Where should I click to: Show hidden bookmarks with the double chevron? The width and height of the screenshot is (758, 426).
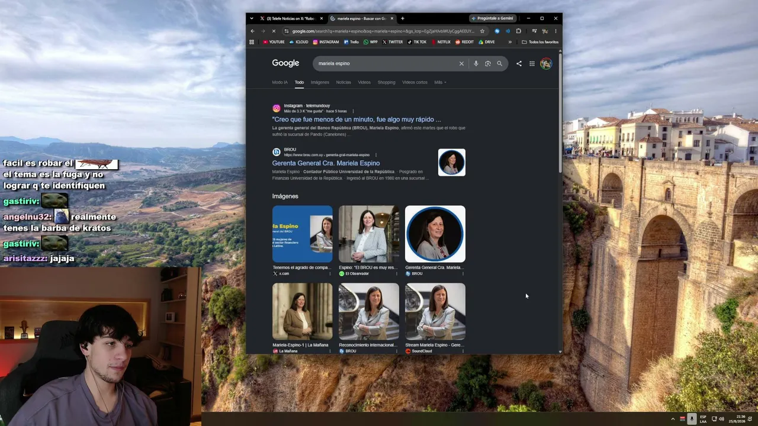point(510,42)
